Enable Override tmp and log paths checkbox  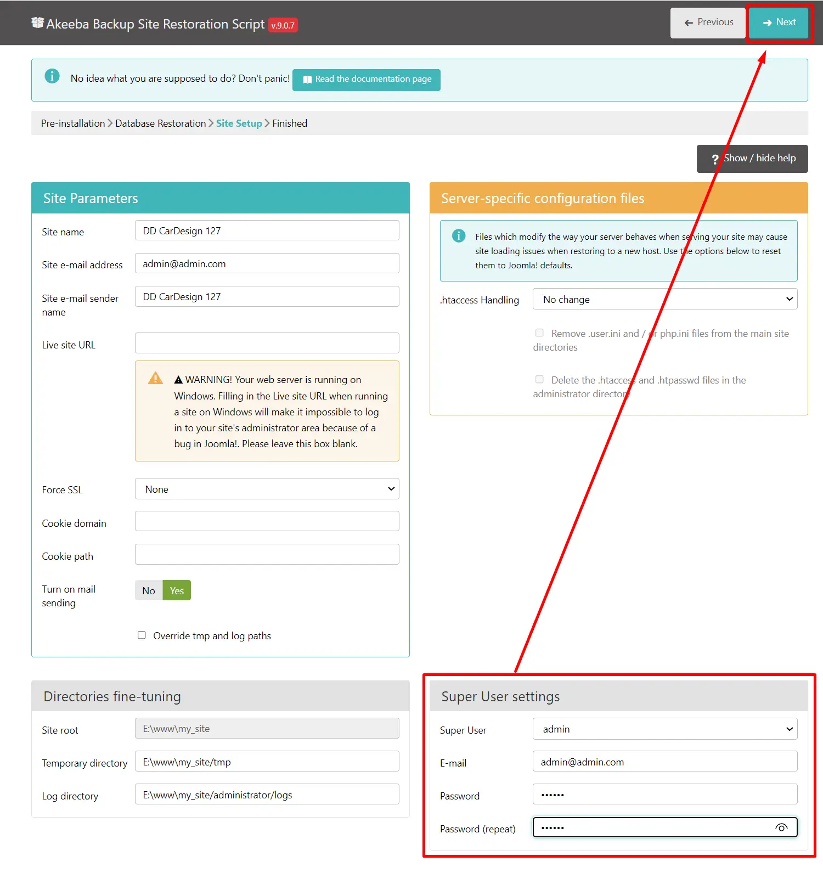pyautogui.click(x=142, y=635)
